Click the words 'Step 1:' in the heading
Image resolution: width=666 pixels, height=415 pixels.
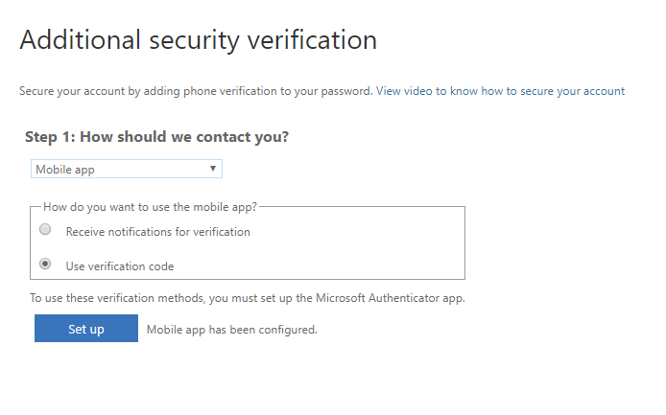click(50, 137)
